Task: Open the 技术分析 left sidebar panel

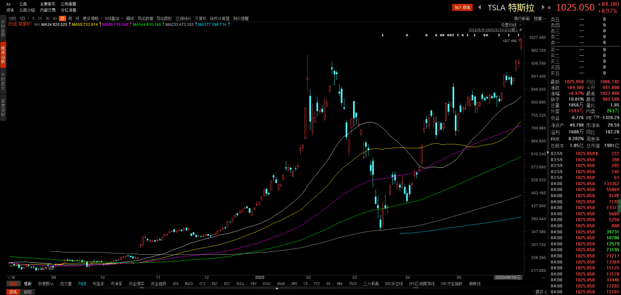Action: 3,56
